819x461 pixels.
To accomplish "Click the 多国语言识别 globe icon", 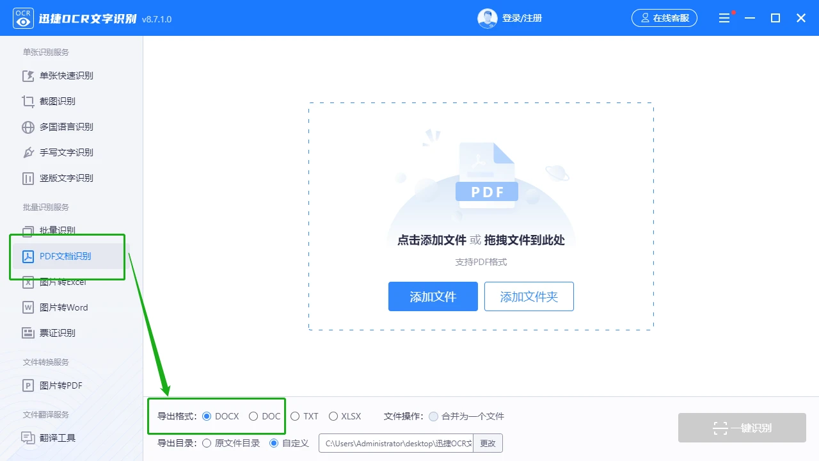I will (28, 127).
